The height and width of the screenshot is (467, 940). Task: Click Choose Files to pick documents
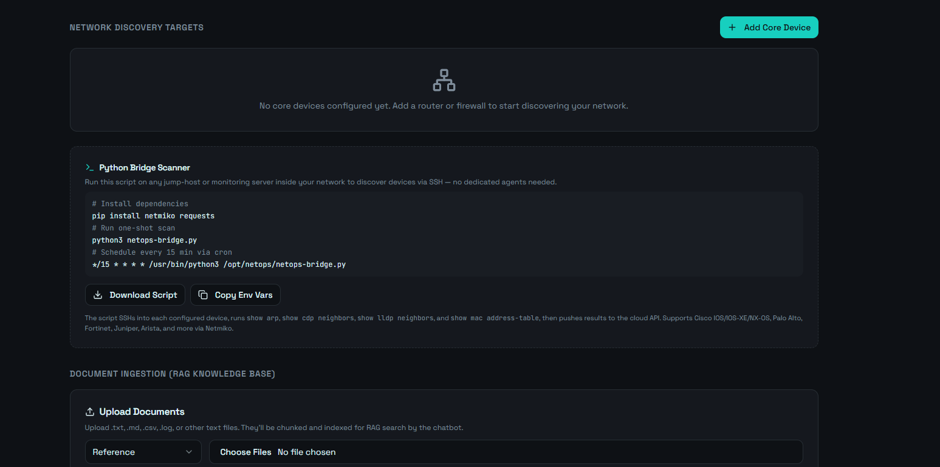point(245,452)
